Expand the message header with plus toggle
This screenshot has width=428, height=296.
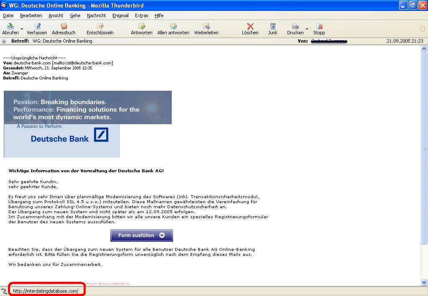coord(4,41)
